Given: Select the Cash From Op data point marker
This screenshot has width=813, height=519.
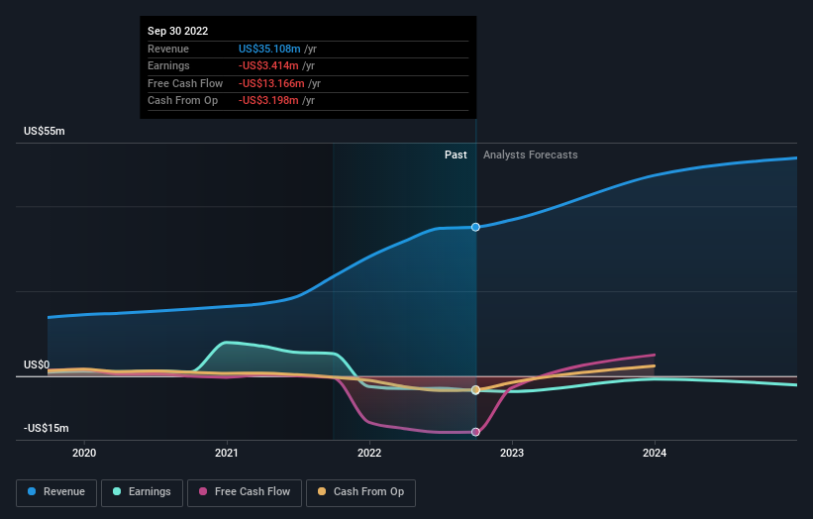Looking at the screenshot, I should pos(475,390).
